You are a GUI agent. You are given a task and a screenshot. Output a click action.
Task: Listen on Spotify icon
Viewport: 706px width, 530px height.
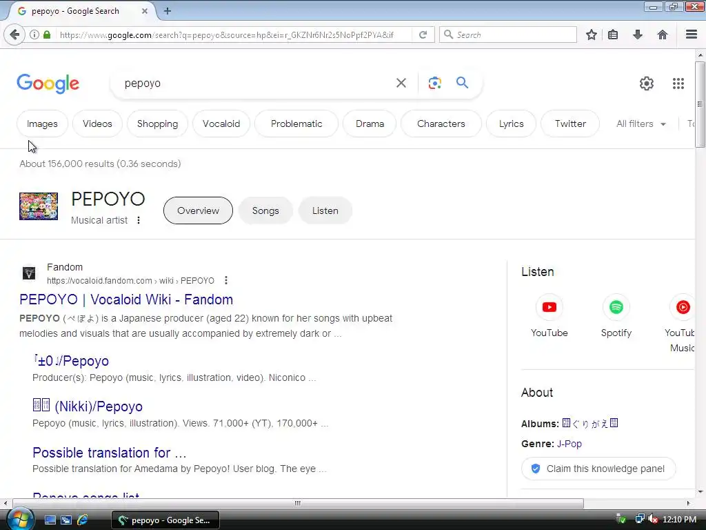coord(616,307)
